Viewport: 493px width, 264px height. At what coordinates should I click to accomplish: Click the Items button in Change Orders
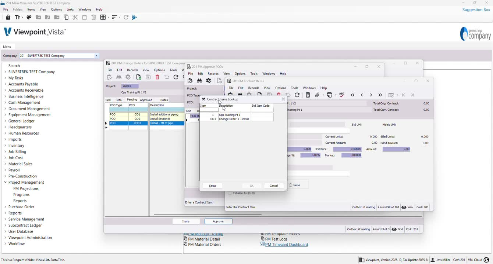click(x=186, y=221)
